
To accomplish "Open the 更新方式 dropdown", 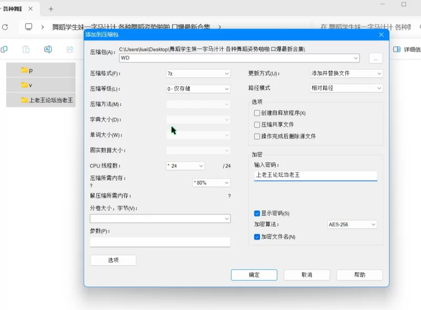I will (346, 74).
